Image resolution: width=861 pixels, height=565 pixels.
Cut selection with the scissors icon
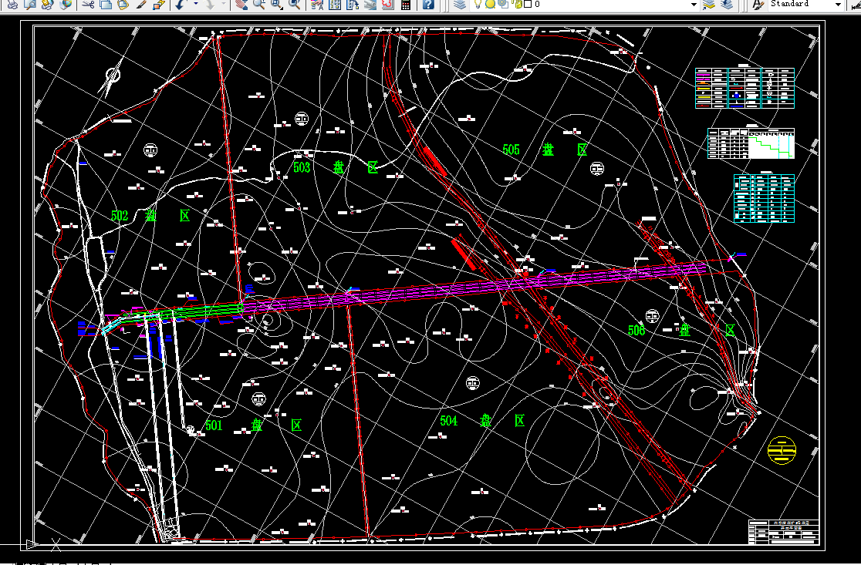[x=88, y=5]
